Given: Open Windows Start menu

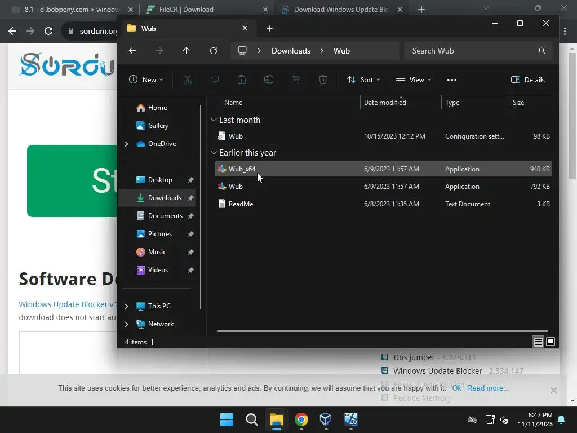Looking at the screenshot, I should [x=227, y=419].
